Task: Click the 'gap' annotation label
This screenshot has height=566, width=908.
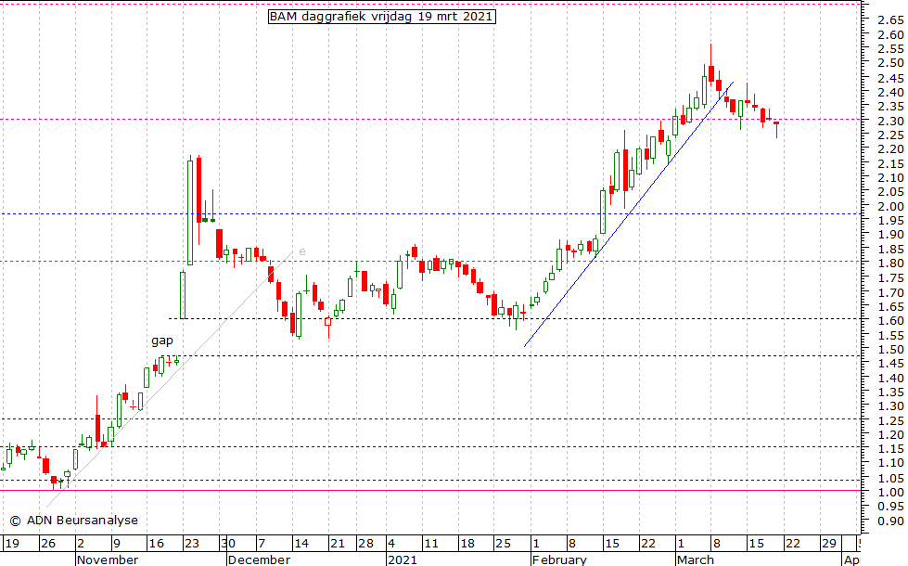Action: click(162, 341)
